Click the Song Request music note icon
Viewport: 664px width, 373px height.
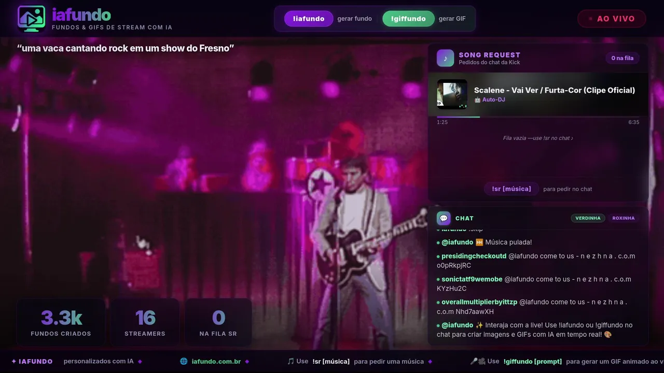pos(445,58)
